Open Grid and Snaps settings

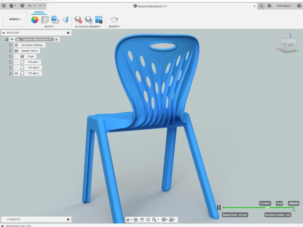171,220
